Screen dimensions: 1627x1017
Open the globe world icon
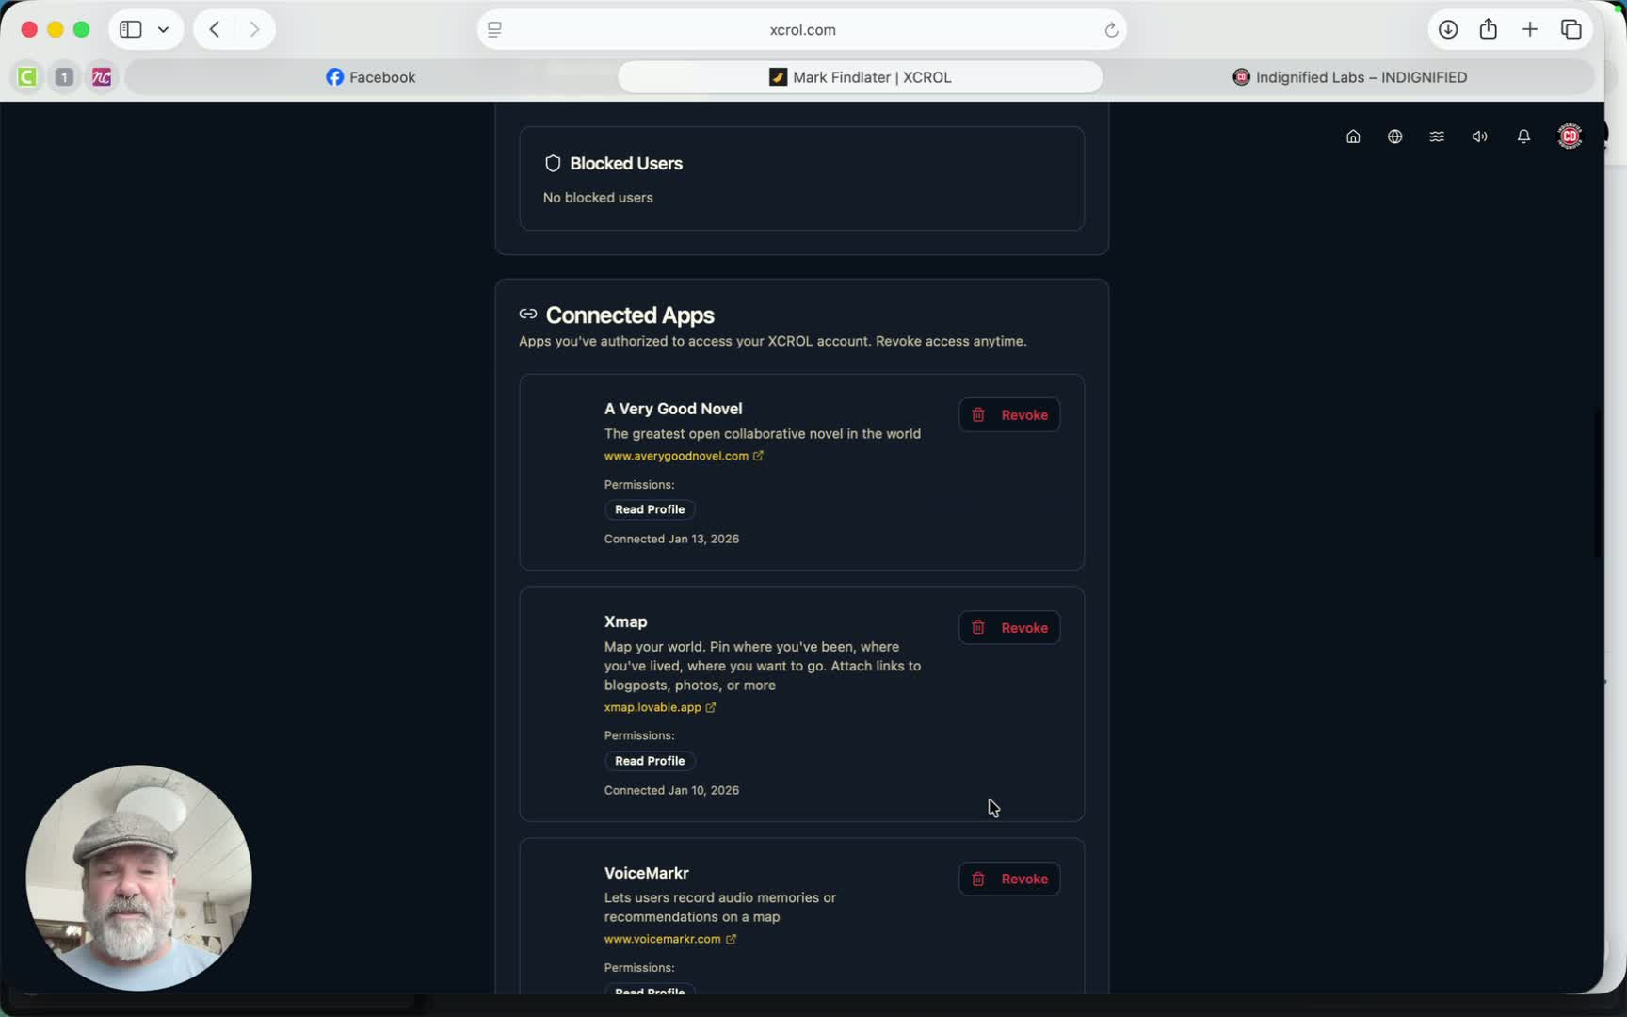click(x=1394, y=137)
